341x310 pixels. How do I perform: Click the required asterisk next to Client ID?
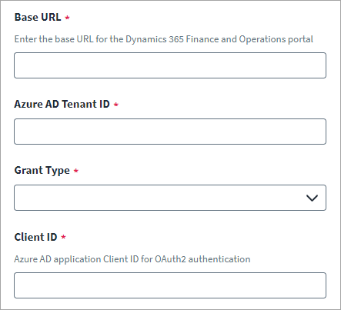click(x=63, y=237)
